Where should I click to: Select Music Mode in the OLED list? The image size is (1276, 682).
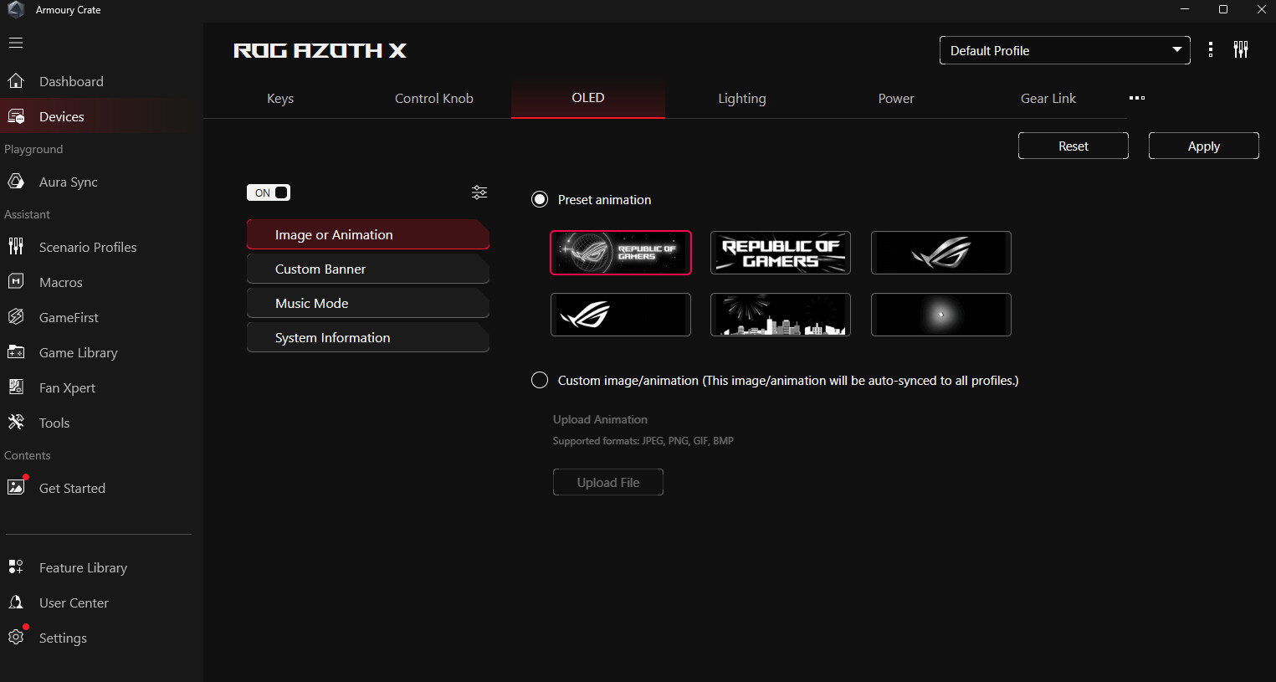pos(367,303)
